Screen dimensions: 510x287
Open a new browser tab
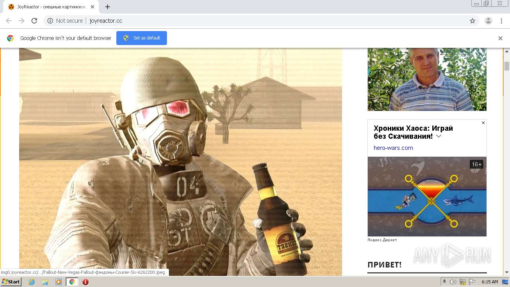[x=108, y=7]
